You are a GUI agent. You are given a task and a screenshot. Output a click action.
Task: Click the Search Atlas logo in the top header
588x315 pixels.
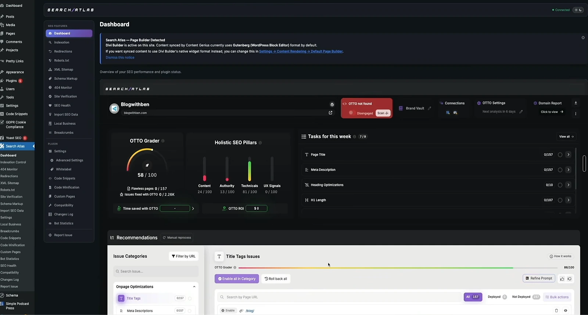point(71,10)
